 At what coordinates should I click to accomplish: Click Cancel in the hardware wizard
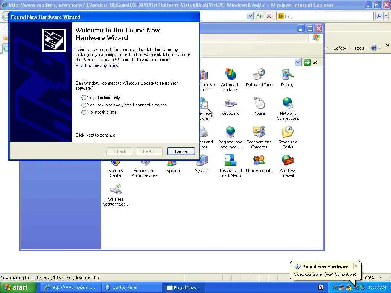click(x=181, y=151)
